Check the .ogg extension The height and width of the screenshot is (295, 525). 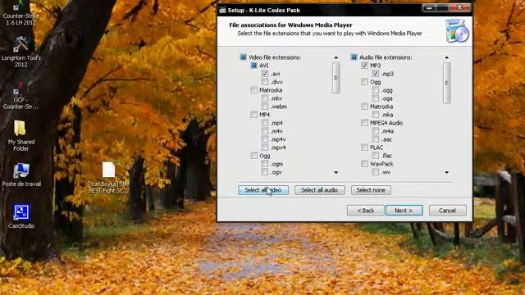[376, 90]
